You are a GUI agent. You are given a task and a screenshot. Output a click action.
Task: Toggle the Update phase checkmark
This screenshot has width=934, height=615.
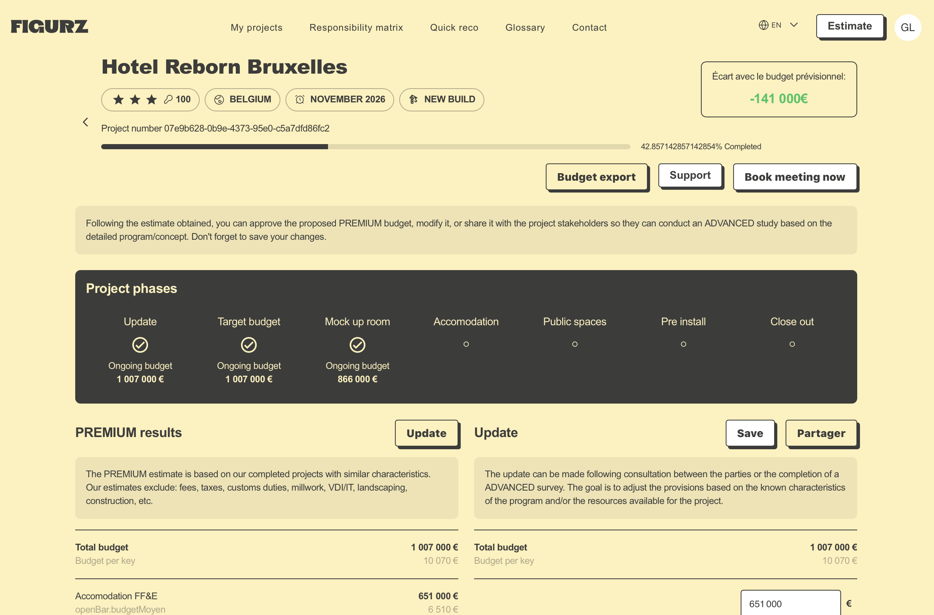tap(140, 344)
